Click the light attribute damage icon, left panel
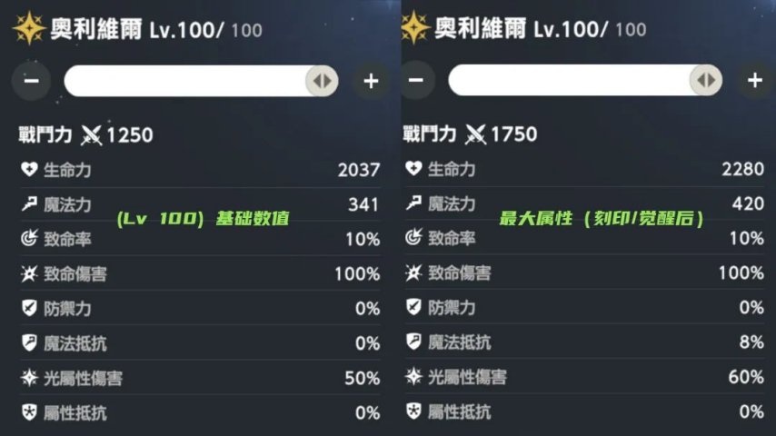 [x=29, y=377]
